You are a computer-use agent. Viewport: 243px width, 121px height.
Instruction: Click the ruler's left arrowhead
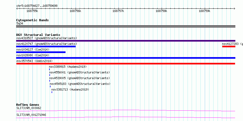17,9
